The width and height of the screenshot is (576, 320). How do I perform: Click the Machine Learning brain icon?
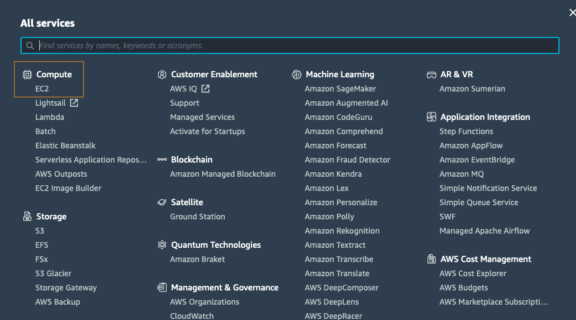(297, 74)
